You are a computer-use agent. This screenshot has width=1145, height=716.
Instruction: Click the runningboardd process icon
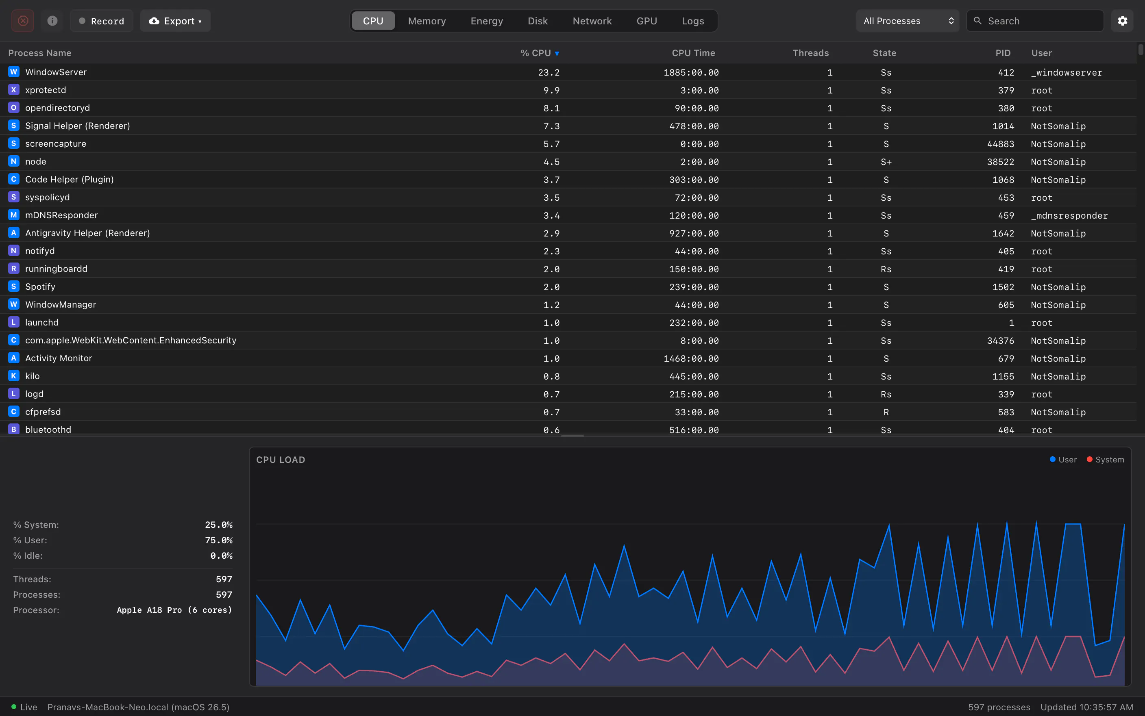tap(14, 269)
